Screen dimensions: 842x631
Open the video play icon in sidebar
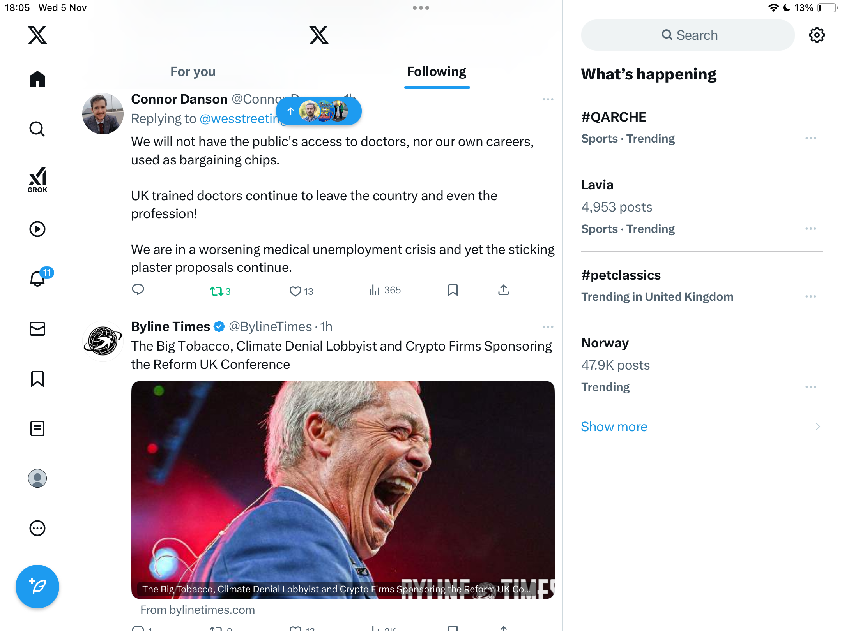click(x=37, y=229)
